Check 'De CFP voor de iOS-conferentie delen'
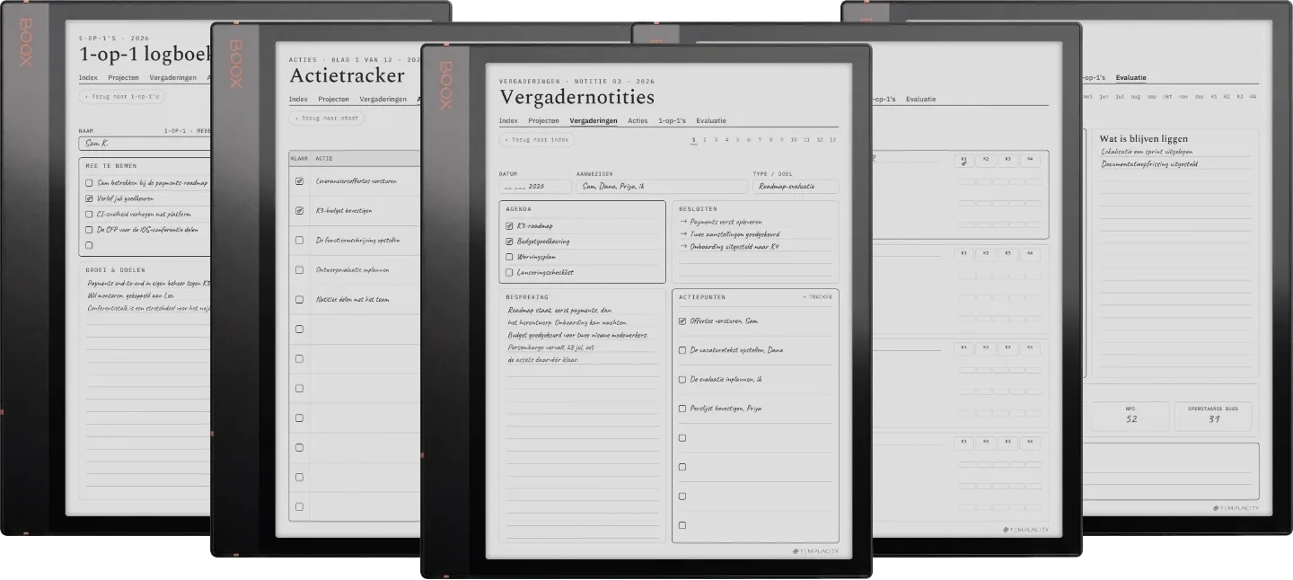Viewport: 1293px width, 580px height. [89, 230]
